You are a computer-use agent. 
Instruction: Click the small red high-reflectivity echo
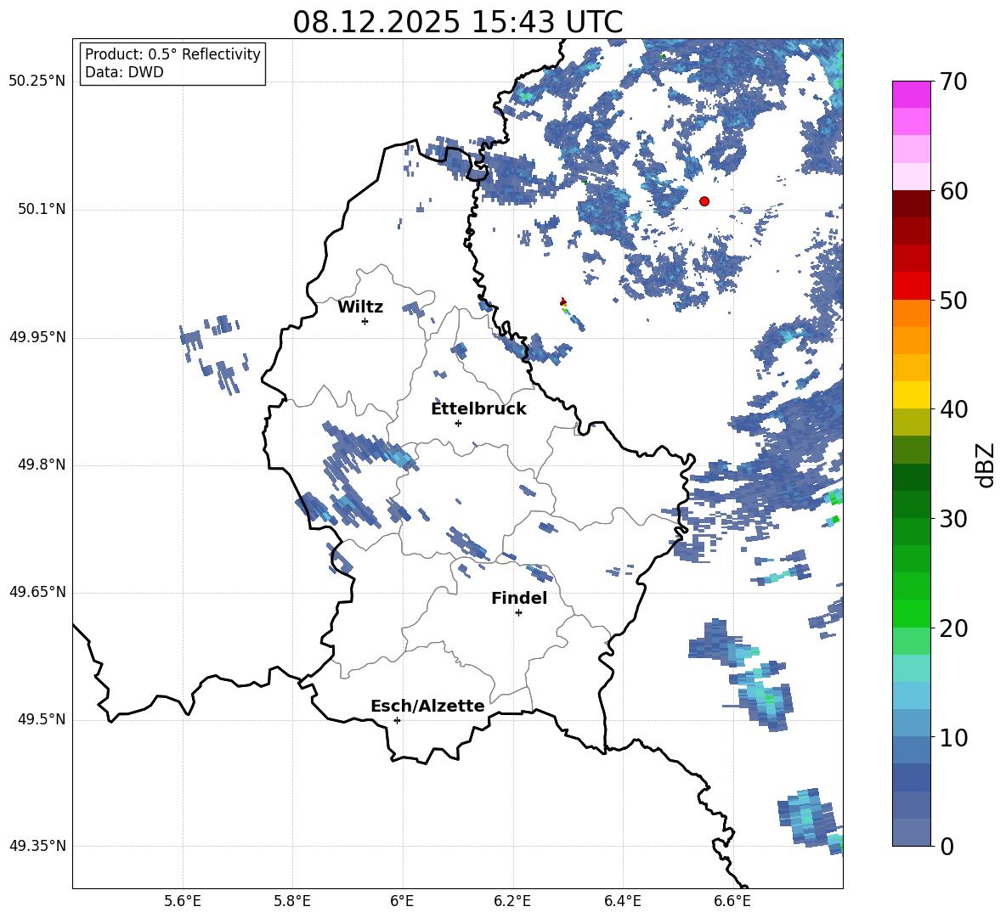(562, 301)
